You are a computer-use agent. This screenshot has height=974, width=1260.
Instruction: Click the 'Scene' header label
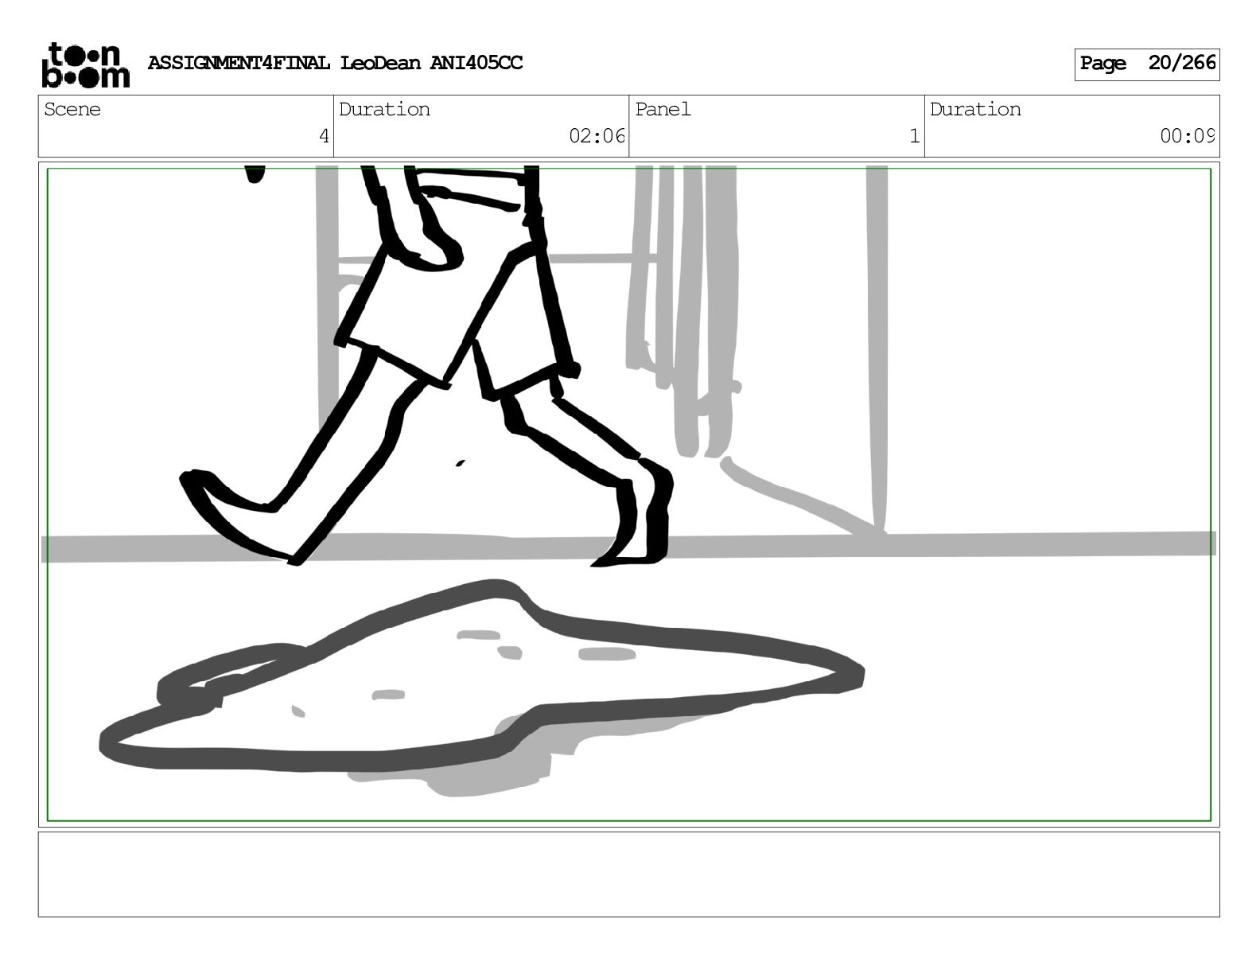[x=72, y=110]
